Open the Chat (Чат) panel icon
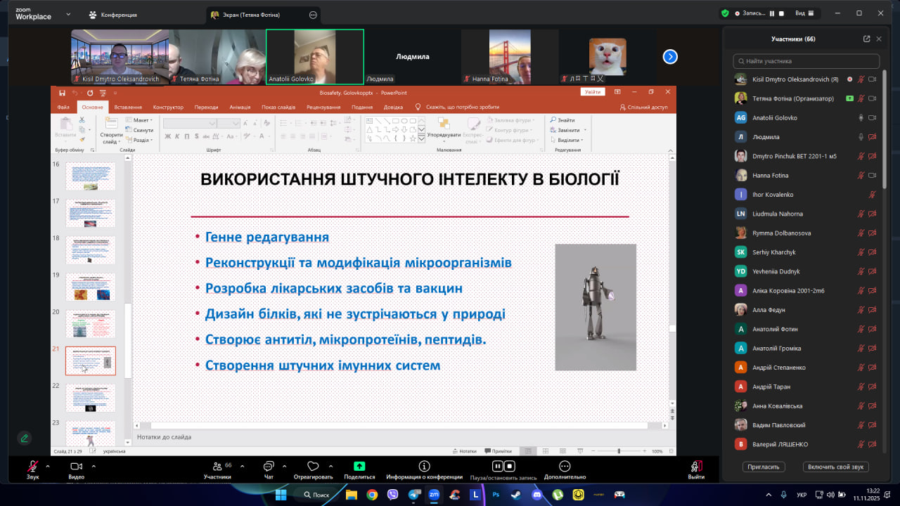The height and width of the screenshot is (506, 900). click(x=268, y=466)
